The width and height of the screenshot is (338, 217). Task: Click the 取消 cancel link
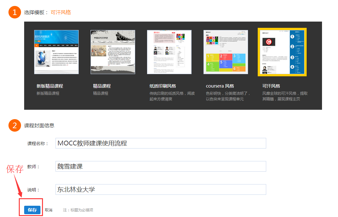coord(49,210)
